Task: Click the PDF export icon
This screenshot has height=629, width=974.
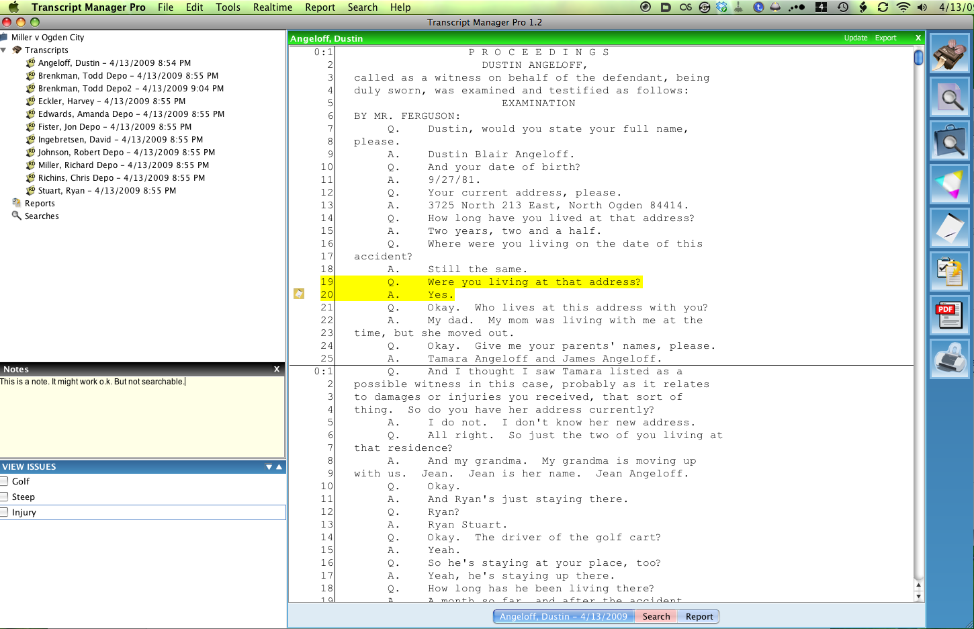Action: click(950, 315)
